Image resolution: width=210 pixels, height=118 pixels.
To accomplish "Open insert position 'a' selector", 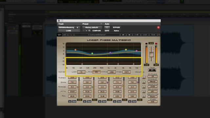I will (78, 28).
